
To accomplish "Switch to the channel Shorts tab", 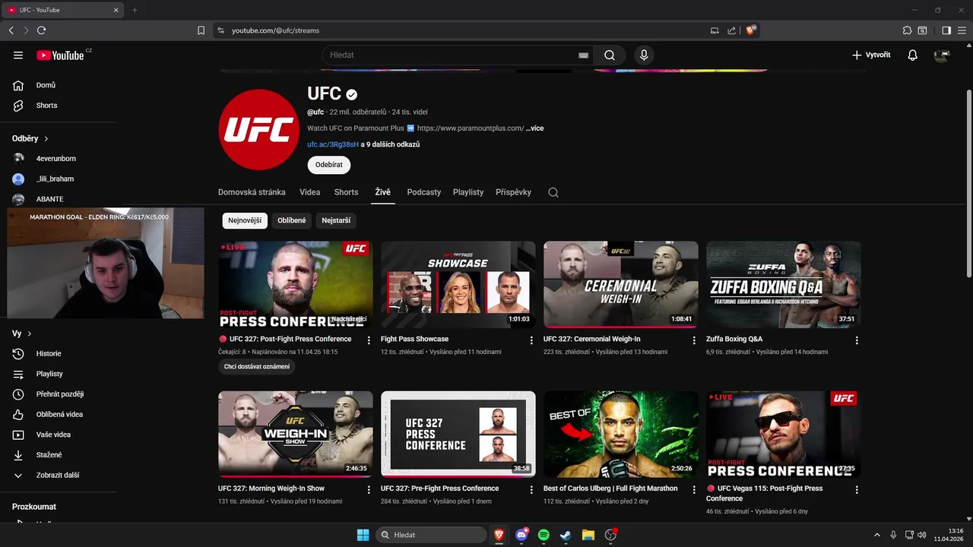I will (346, 192).
